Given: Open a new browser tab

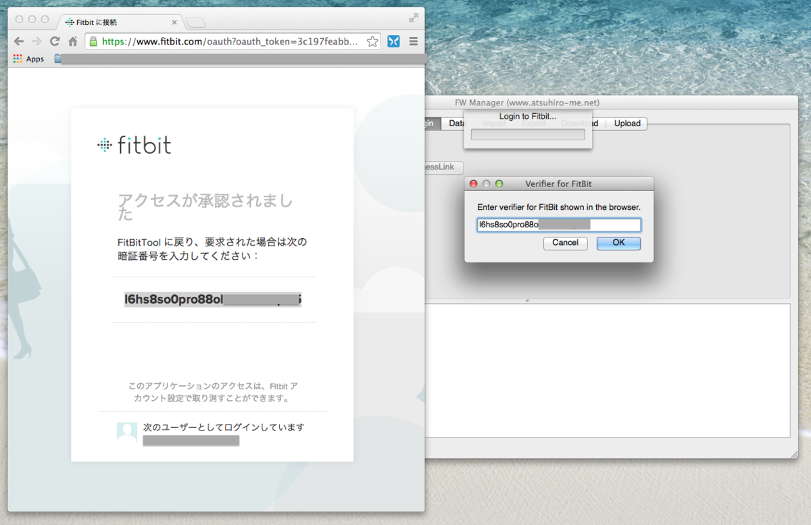Looking at the screenshot, I should (194, 22).
